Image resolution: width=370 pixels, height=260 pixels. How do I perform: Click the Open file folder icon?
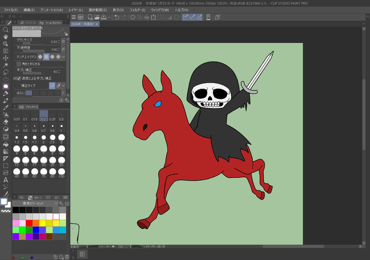[97, 18]
